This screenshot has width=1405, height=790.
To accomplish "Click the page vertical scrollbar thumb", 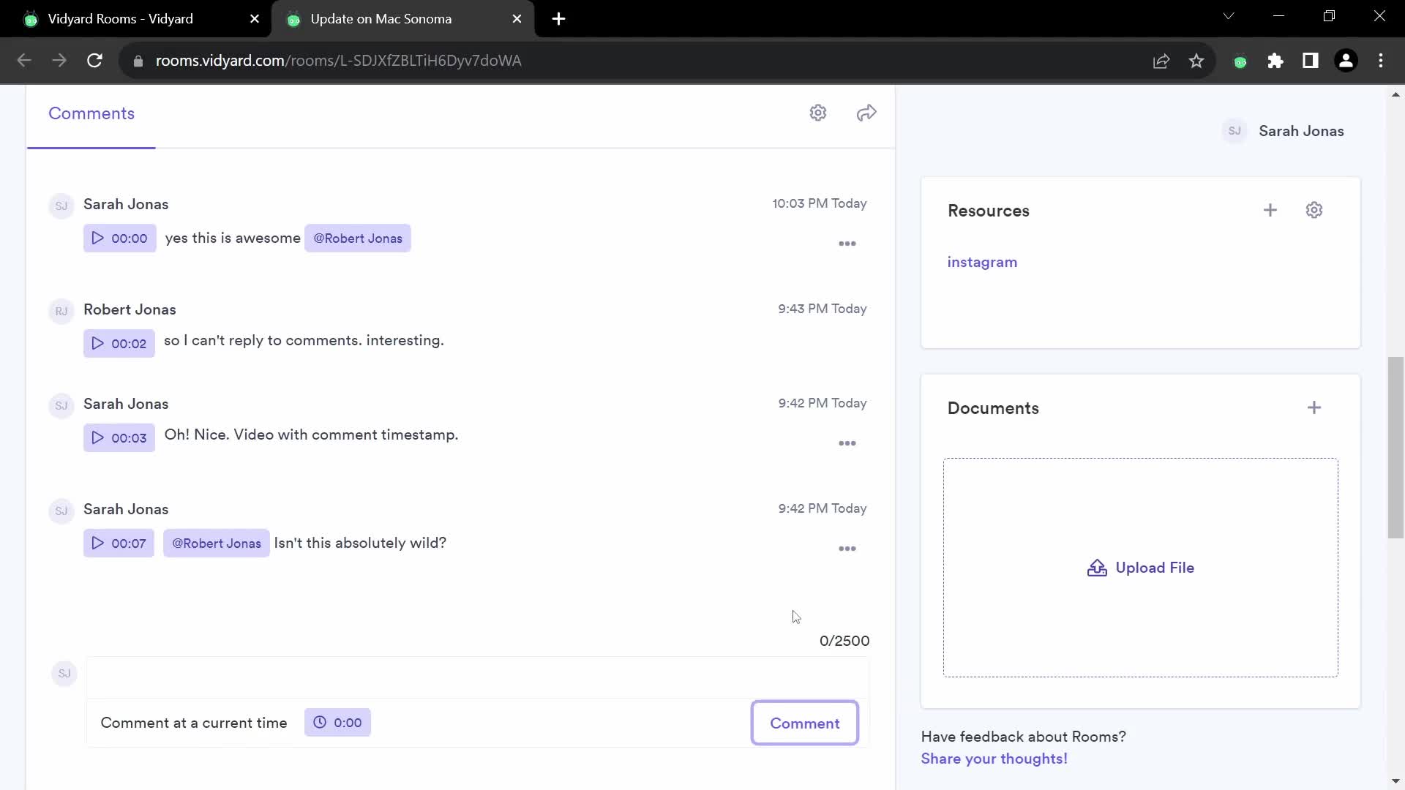I will (x=1395, y=448).
